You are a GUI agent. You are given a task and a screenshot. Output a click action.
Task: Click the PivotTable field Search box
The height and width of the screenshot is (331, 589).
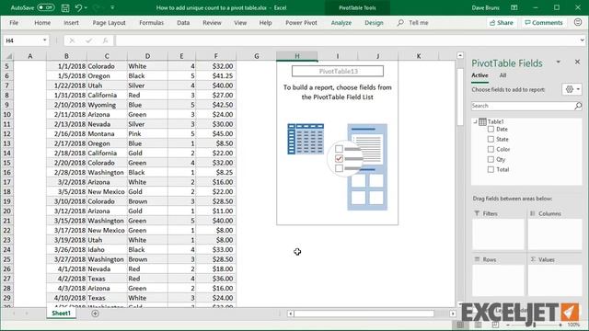tap(522, 106)
